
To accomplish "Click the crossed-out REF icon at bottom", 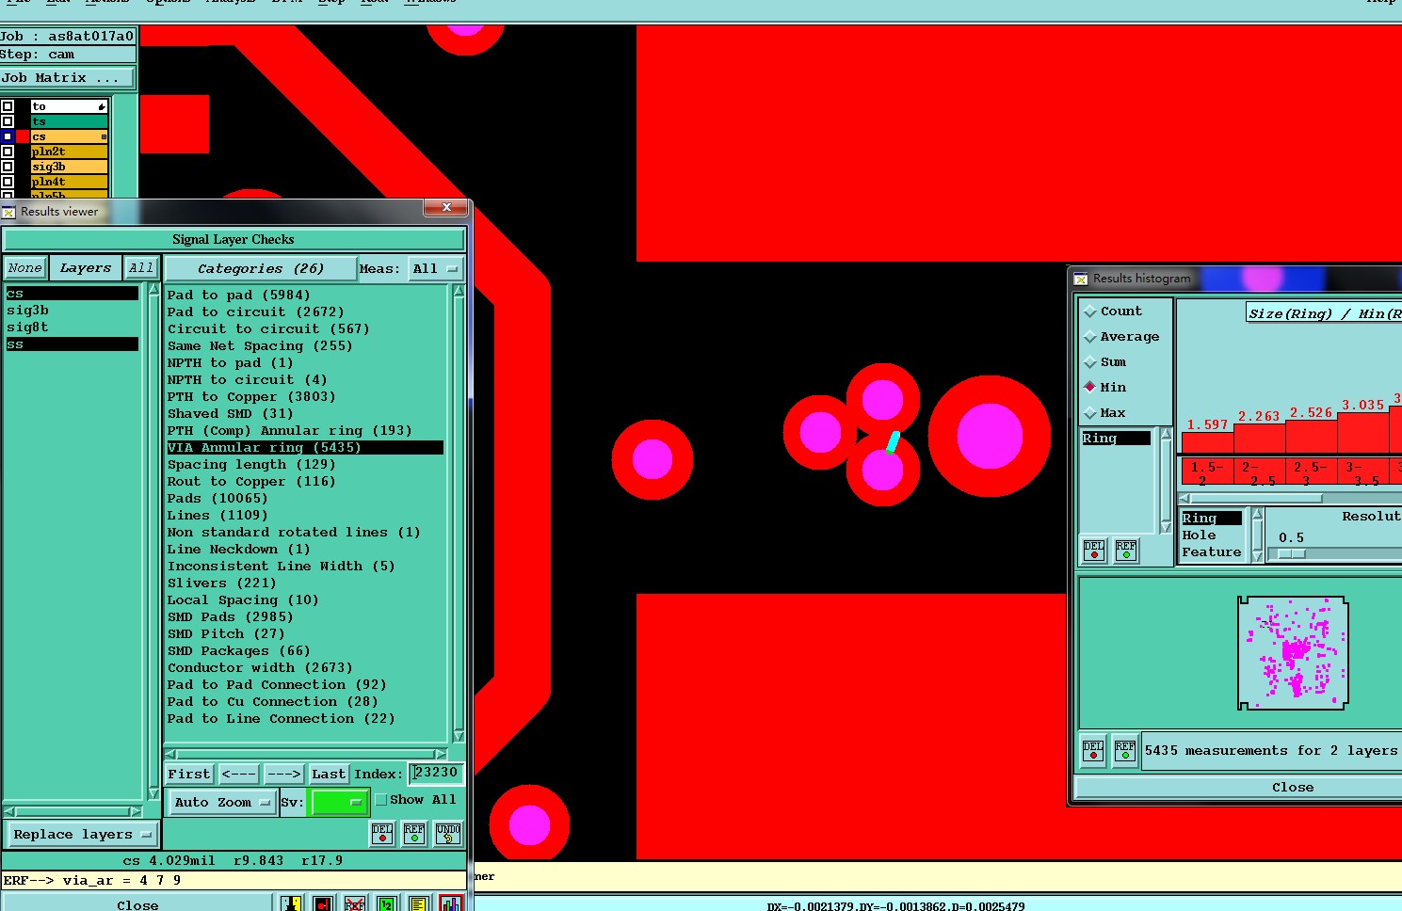I will tap(355, 903).
